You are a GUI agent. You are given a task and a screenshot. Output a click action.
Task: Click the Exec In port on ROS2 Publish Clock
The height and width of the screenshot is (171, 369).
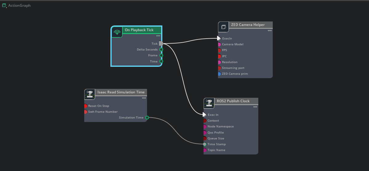click(204, 115)
